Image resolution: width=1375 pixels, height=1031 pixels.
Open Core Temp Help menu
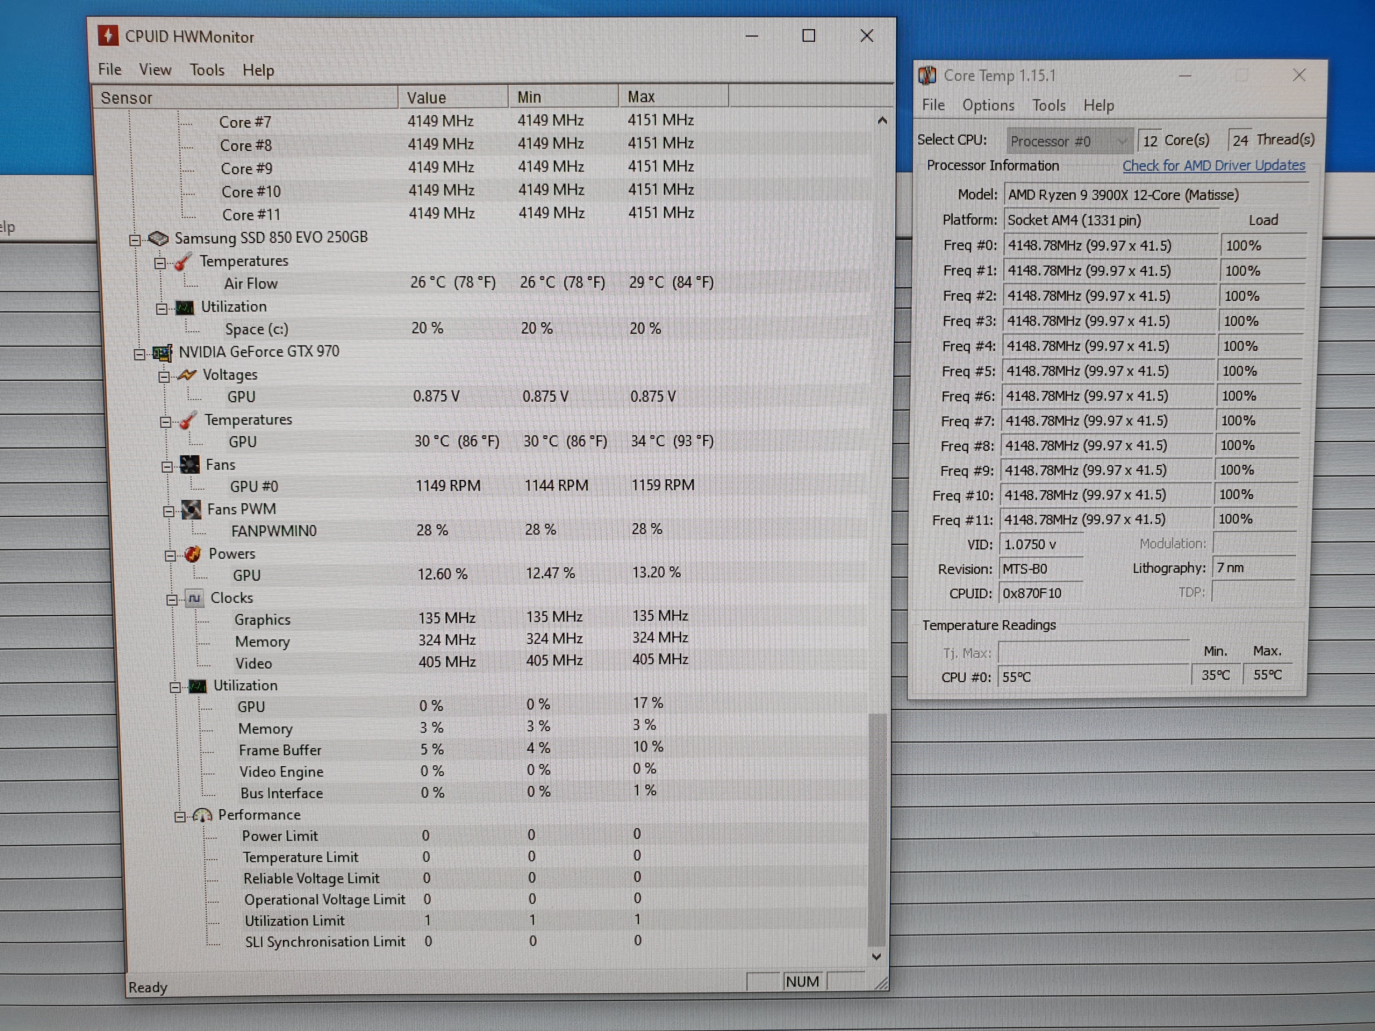pos(1098,105)
